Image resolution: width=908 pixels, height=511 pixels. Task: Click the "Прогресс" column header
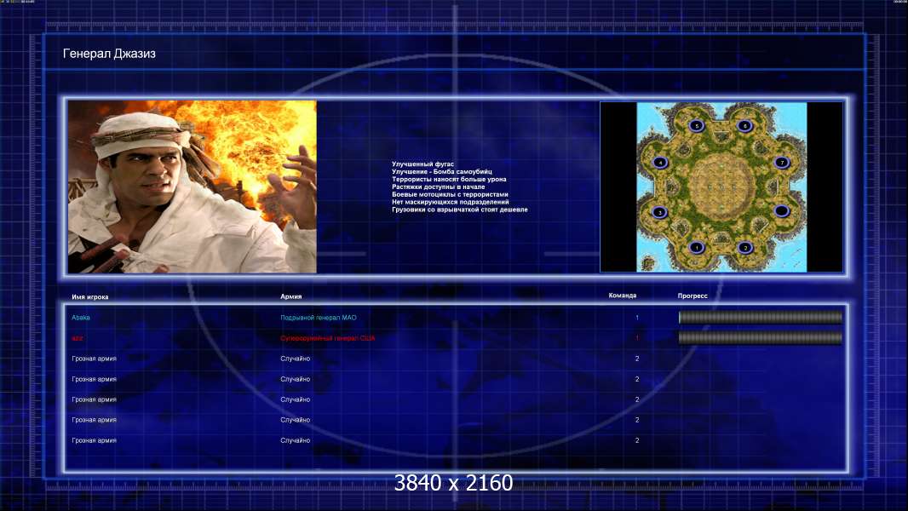click(692, 296)
